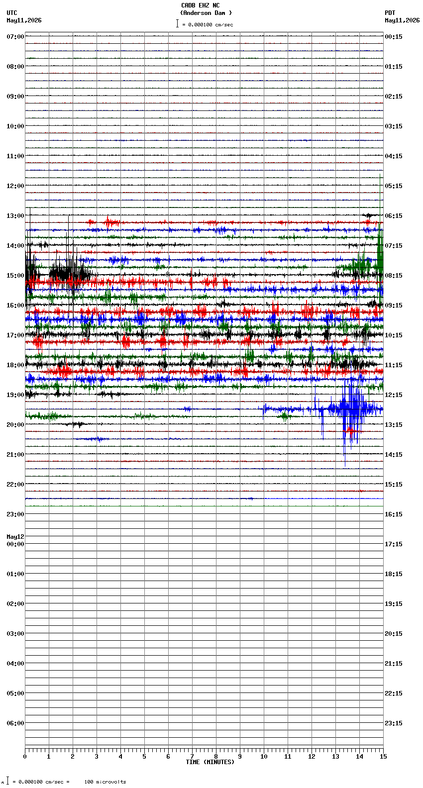This screenshot has height=788, width=423.
Task: Click the 06:00 UTC time label
Action: click(15, 723)
